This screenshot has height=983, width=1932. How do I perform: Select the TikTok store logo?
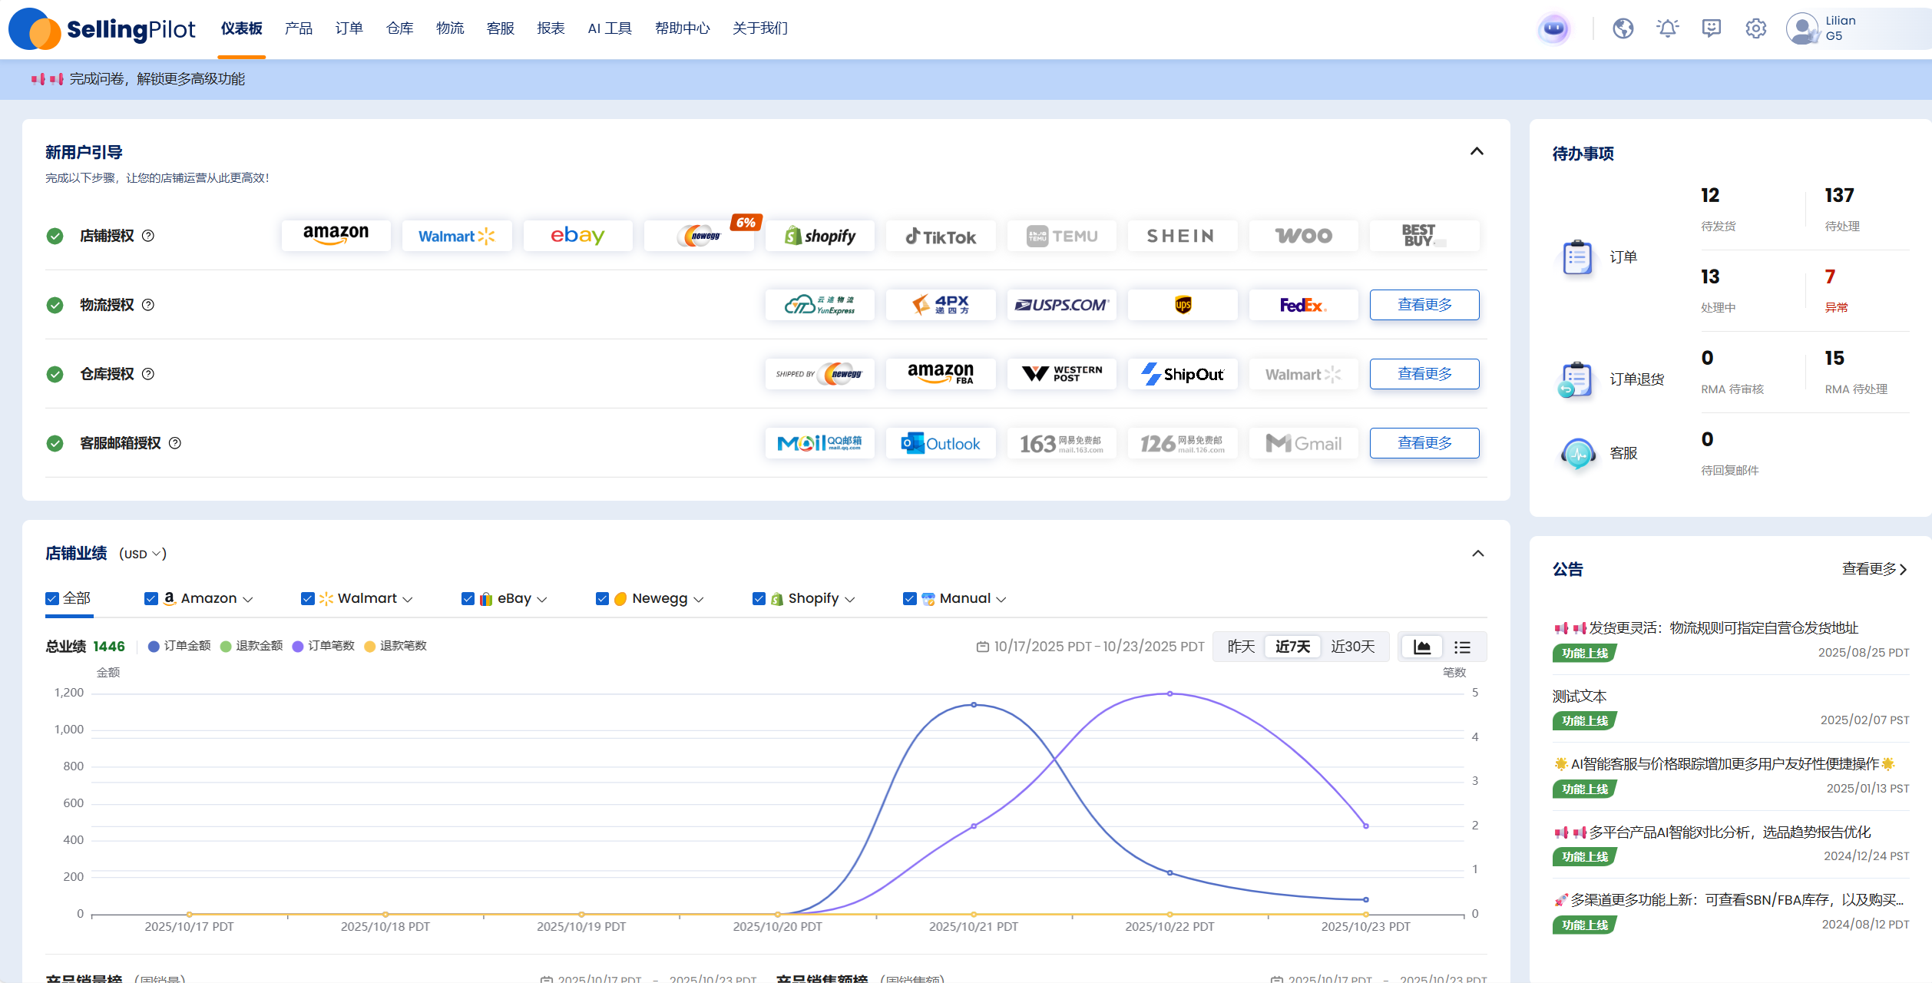[x=940, y=237]
